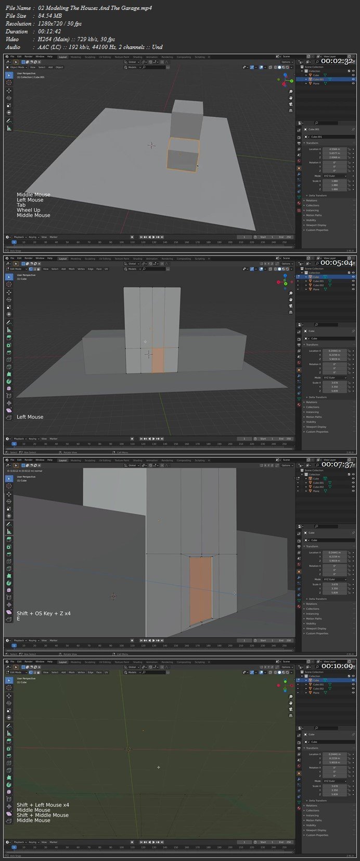Pick the Loop Cut tool in the 00:07:37 frame
This screenshot has height=861, width=360.
(9, 561)
